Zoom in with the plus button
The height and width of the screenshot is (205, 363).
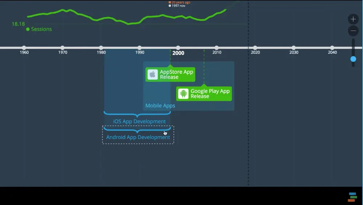[x=353, y=19]
